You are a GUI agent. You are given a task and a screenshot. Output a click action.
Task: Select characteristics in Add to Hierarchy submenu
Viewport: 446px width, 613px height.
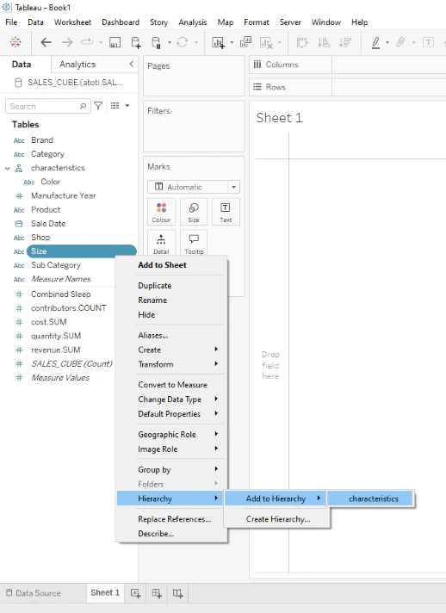click(x=370, y=498)
